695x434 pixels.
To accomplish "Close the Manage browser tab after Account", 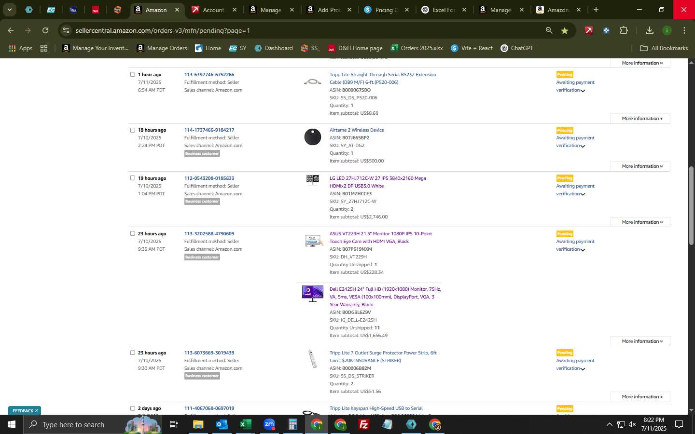I will tap(292, 10).
